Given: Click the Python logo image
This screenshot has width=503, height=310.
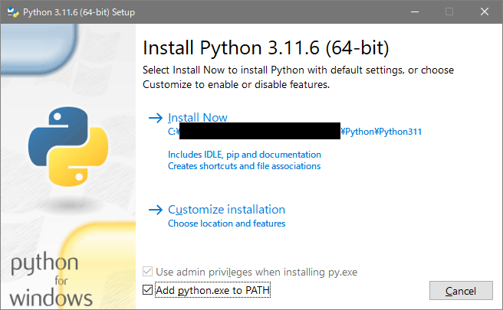Looking at the screenshot, I should 68,146.
